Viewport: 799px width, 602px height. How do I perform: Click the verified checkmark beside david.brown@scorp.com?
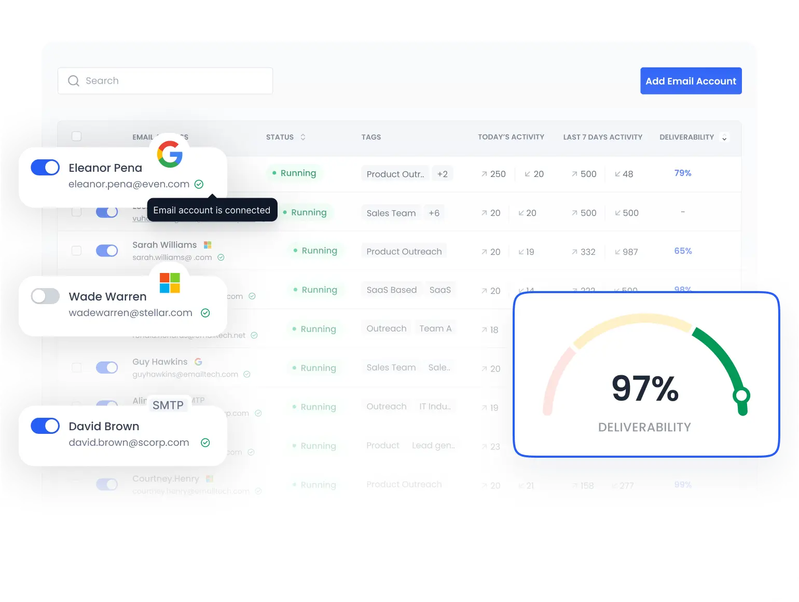(x=205, y=442)
